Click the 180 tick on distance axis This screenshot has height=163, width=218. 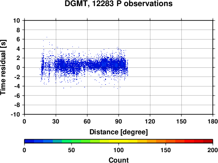coord(213,121)
